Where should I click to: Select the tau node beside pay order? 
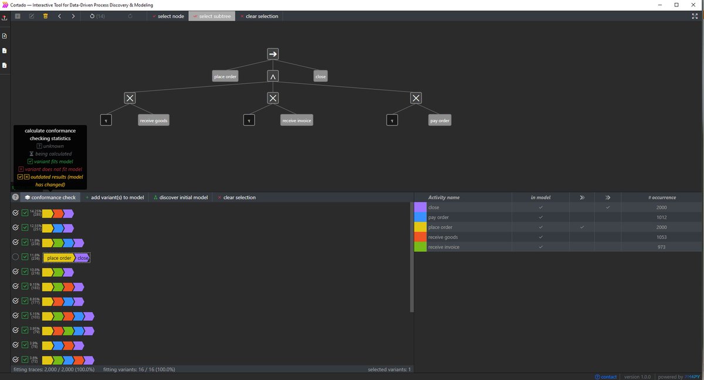(392, 120)
